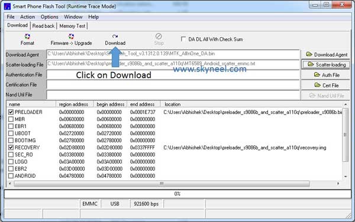Click the Scatter-loading button

(326, 64)
